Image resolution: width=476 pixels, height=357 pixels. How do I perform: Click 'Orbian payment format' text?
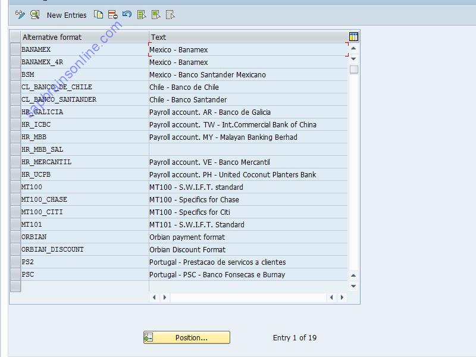coord(187,237)
